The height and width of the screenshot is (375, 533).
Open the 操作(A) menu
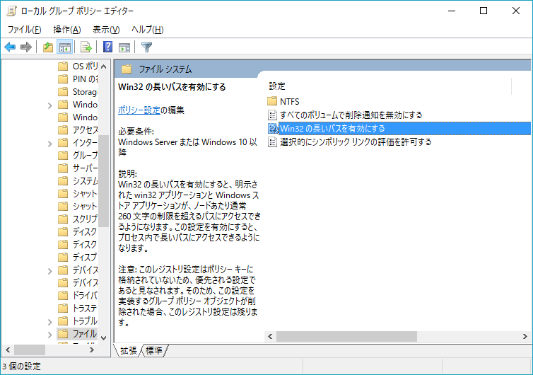(66, 29)
